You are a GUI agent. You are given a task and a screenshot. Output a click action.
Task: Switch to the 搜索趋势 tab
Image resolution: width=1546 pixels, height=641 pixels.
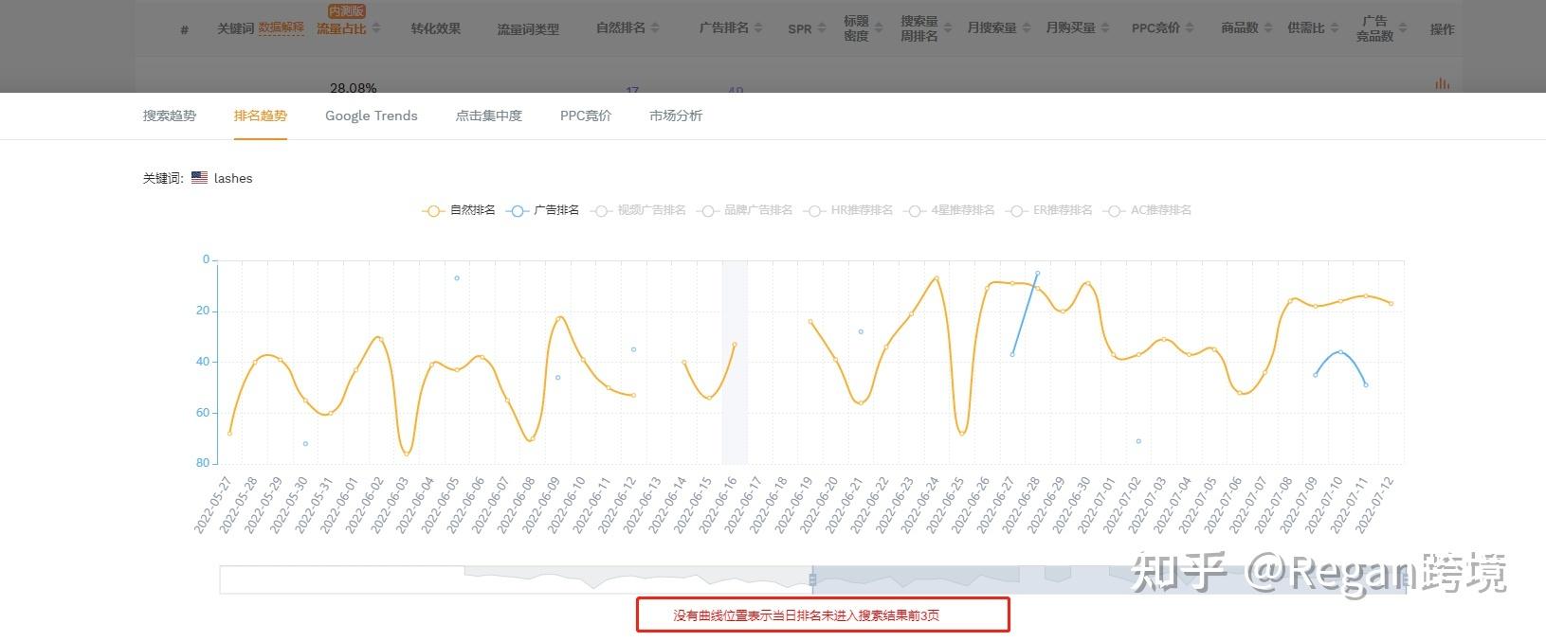point(170,116)
